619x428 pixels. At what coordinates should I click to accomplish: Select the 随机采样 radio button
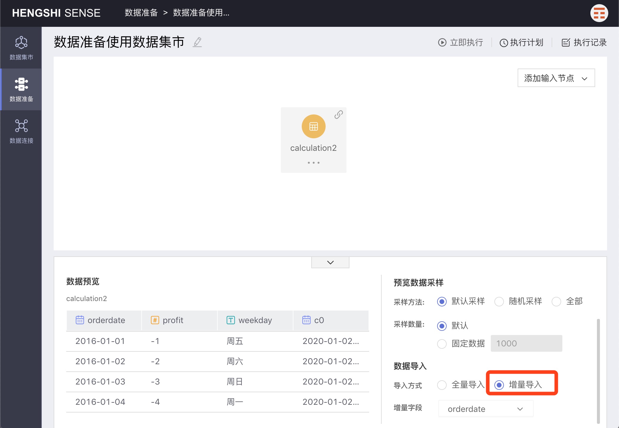tap(499, 302)
